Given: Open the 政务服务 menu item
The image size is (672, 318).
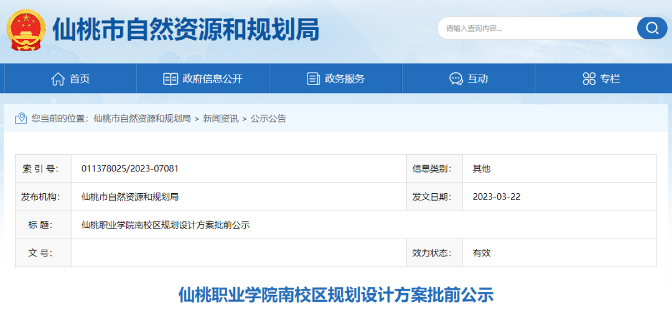Looking at the screenshot, I should 335,79.
